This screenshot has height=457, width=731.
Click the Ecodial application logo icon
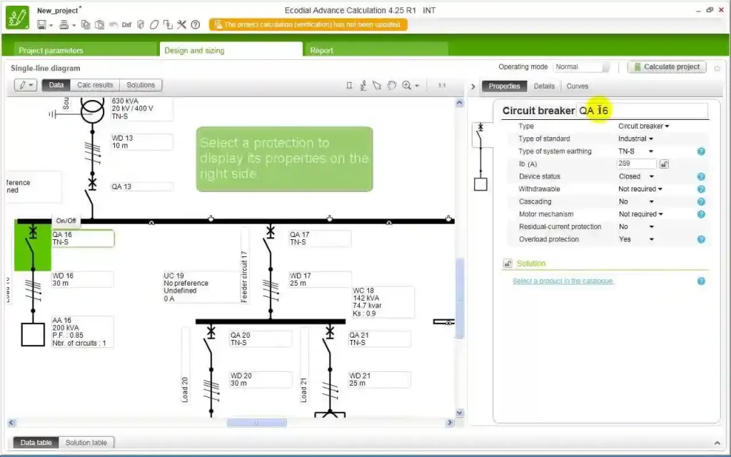click(x=17, y=17)
